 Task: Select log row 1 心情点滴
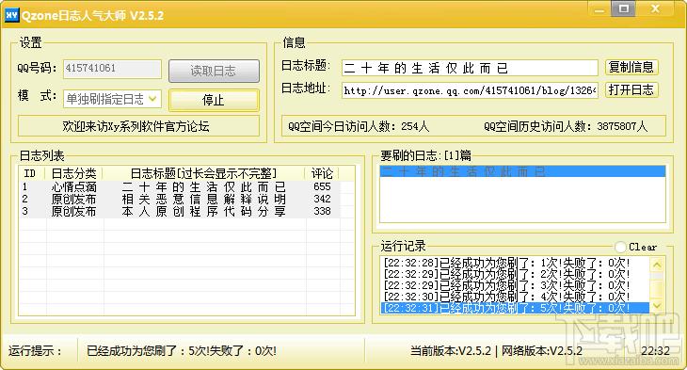[x=179, y=186]
